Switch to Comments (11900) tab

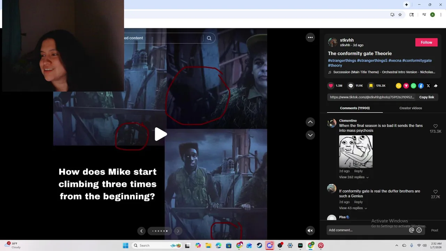[355, 108]
